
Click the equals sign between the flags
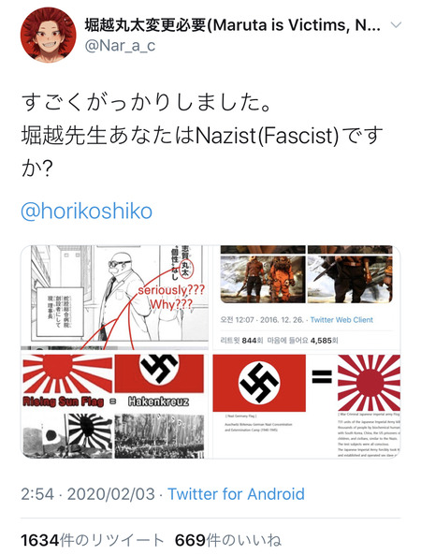(322, 376)
